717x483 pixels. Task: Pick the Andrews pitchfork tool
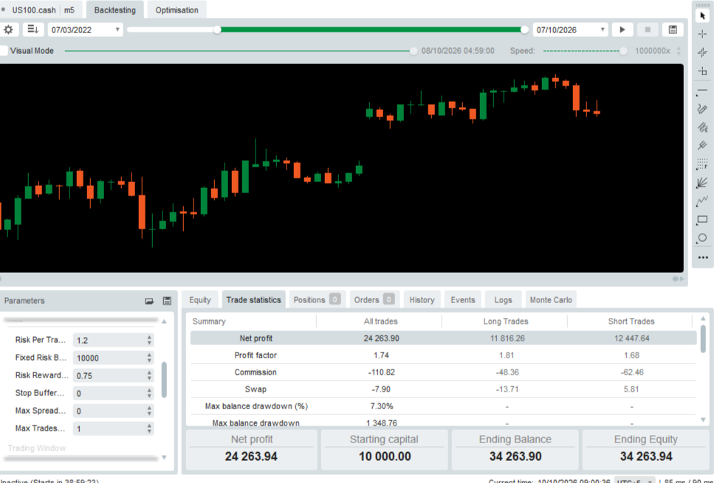click(702, 145)
